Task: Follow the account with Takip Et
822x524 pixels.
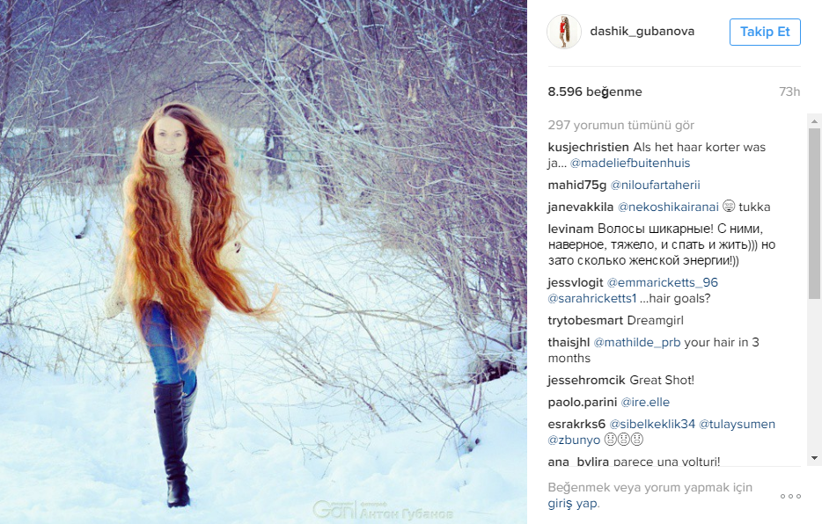Action: [x=765, y=32]
